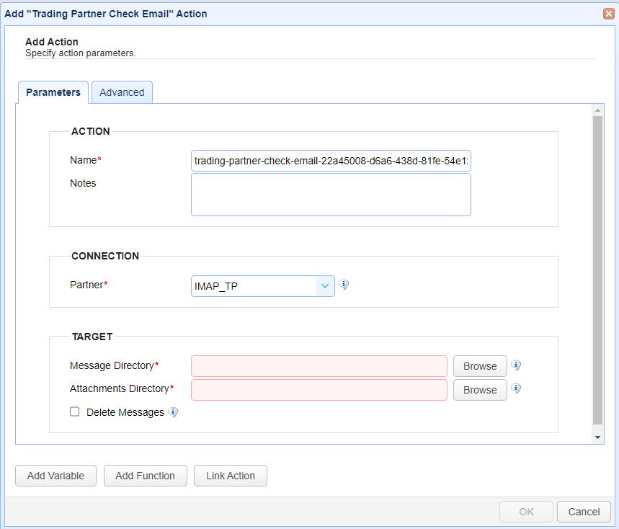The height and width of the screenshot is (529, 619).
Task: Click the Message Directory input field
Action: click(x=319, y=366)
